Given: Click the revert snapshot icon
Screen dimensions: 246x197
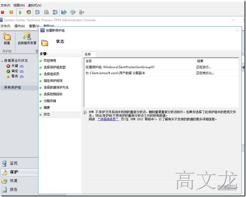Looking at the screenshot, I should (x=46, y=12).
